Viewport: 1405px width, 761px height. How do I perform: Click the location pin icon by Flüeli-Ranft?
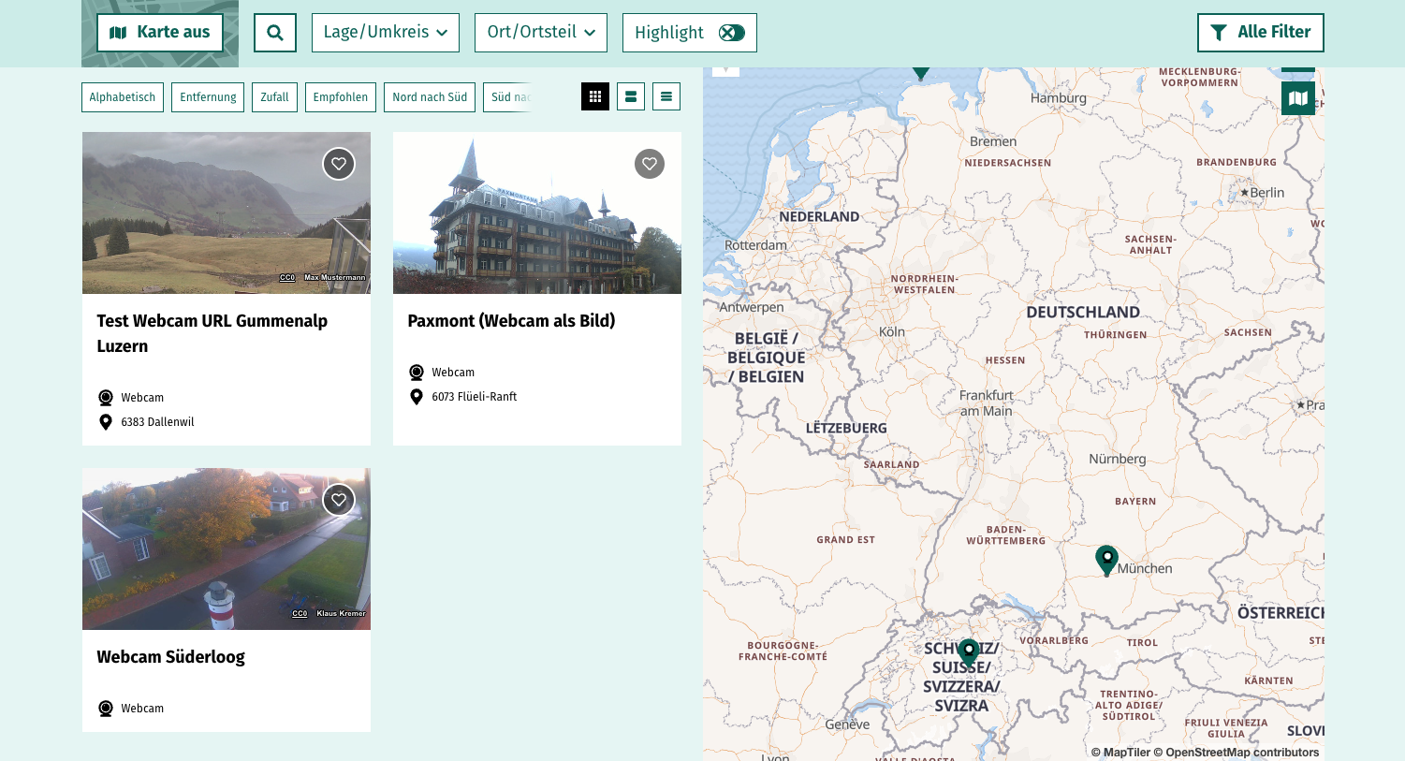[x=417, y=397]
